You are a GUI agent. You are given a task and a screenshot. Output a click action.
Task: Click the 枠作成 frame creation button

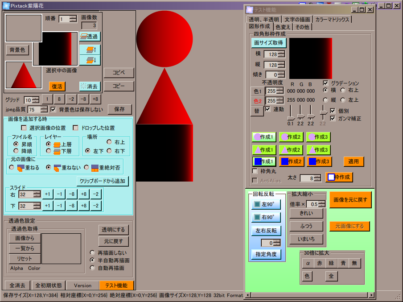click(339, 177)
